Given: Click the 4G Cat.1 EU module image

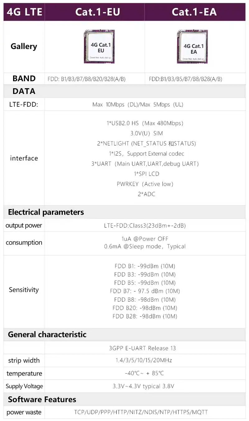Looking at the screenshot, I should pyautogui.click(x=99, y=46).
